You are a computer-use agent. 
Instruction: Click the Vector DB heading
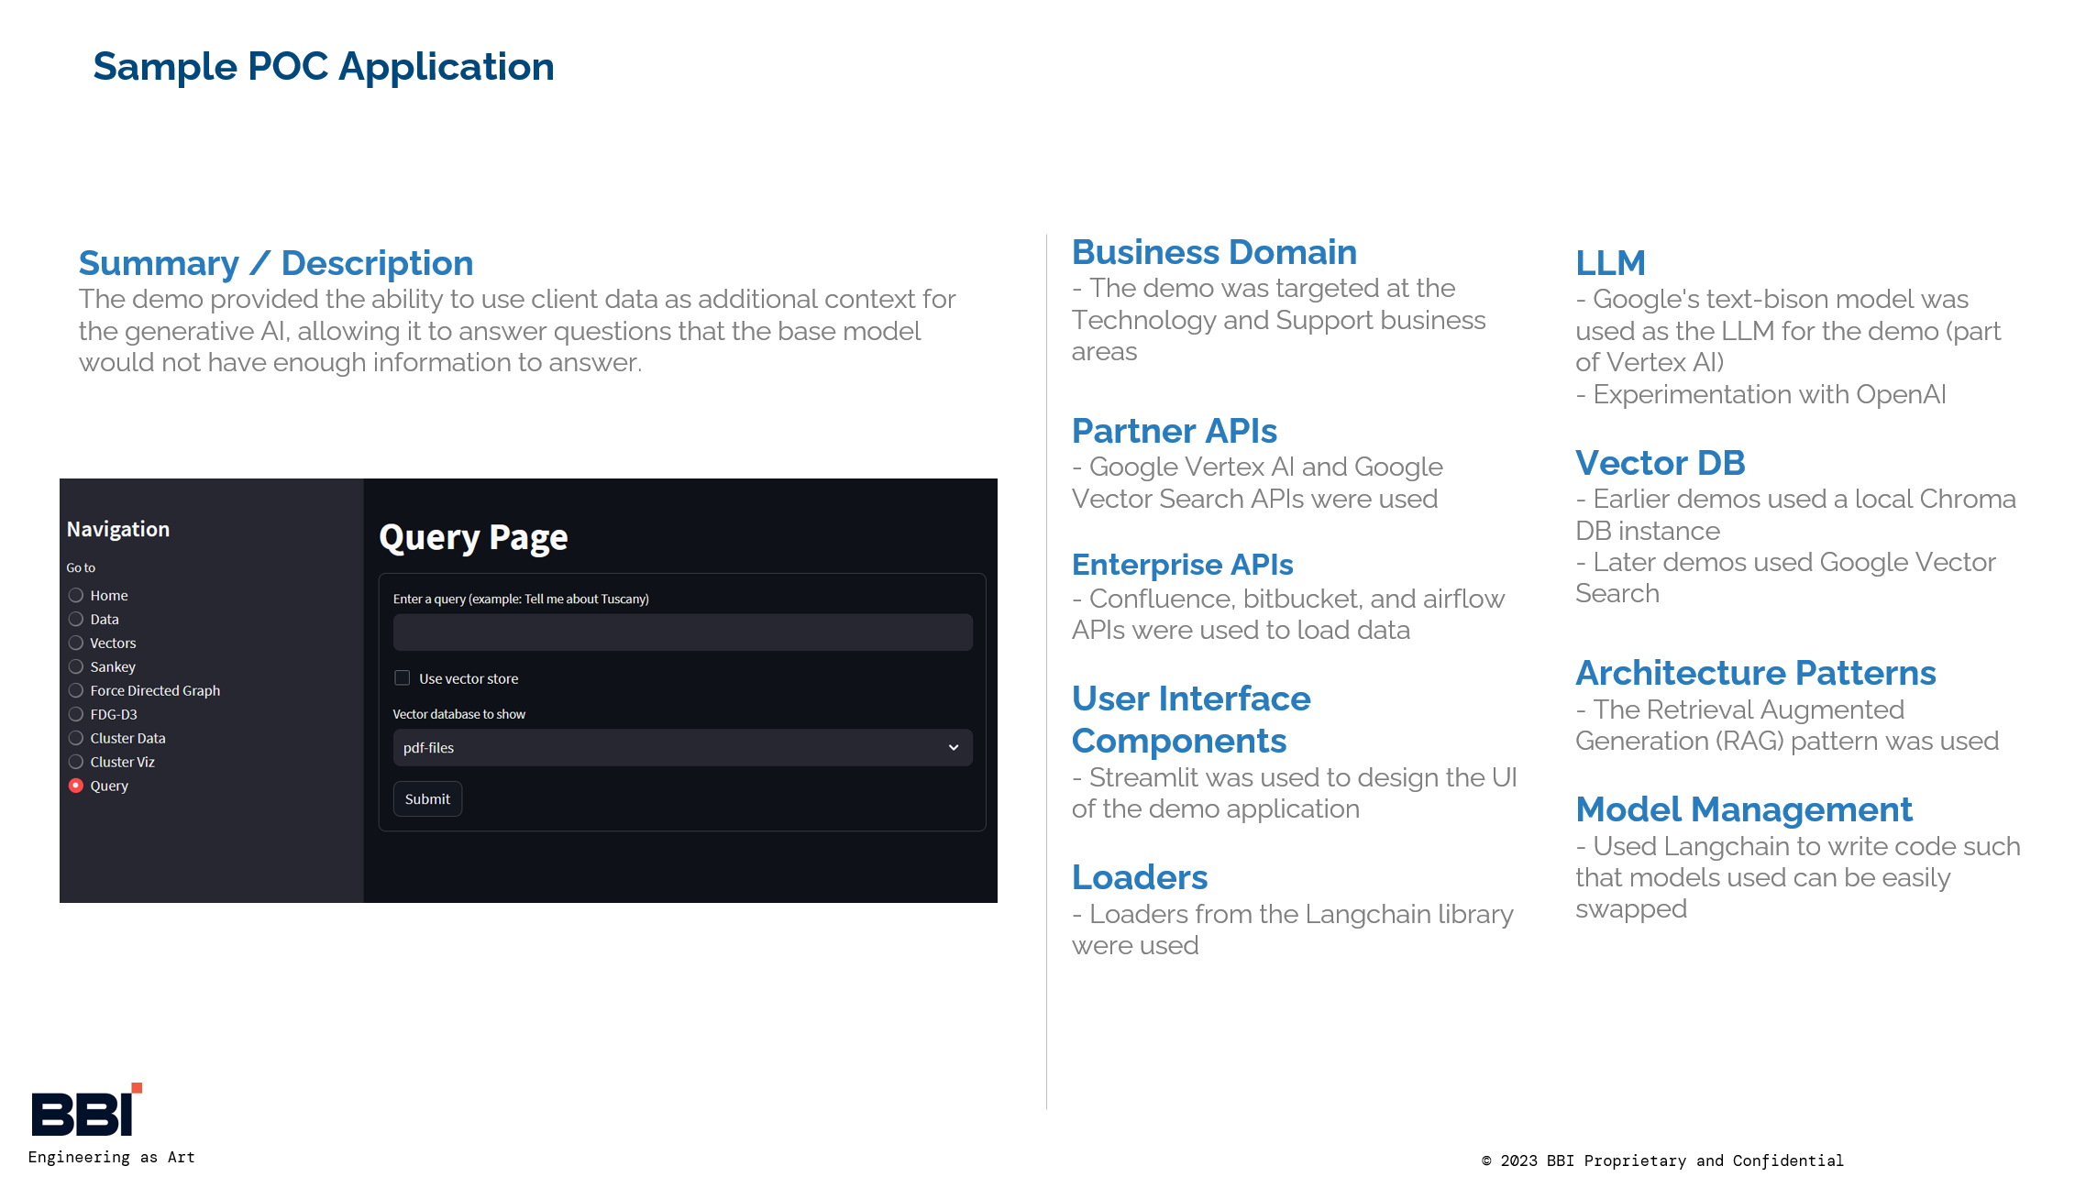pos(1660,464)
